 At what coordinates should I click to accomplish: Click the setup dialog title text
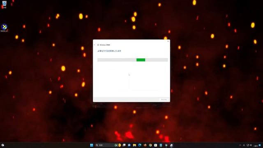pyautogui.click(x=105, y=45)
